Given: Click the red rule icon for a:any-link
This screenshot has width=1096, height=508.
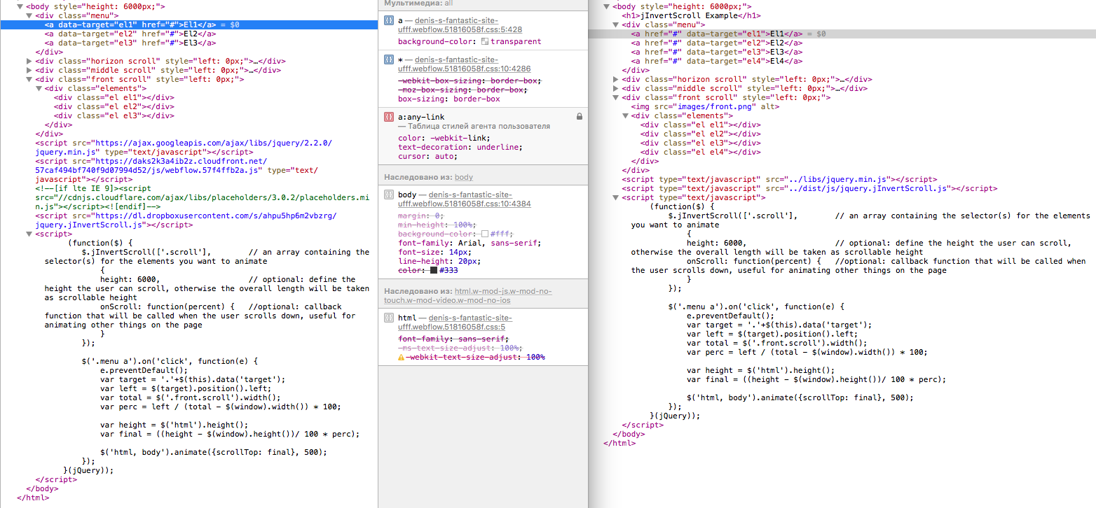Looking at the screenshot, I should pyautogui.click(x=389, y=117).
